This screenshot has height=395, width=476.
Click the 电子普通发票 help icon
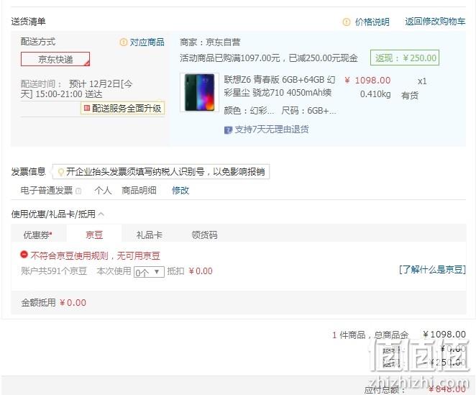click(78, 191)
